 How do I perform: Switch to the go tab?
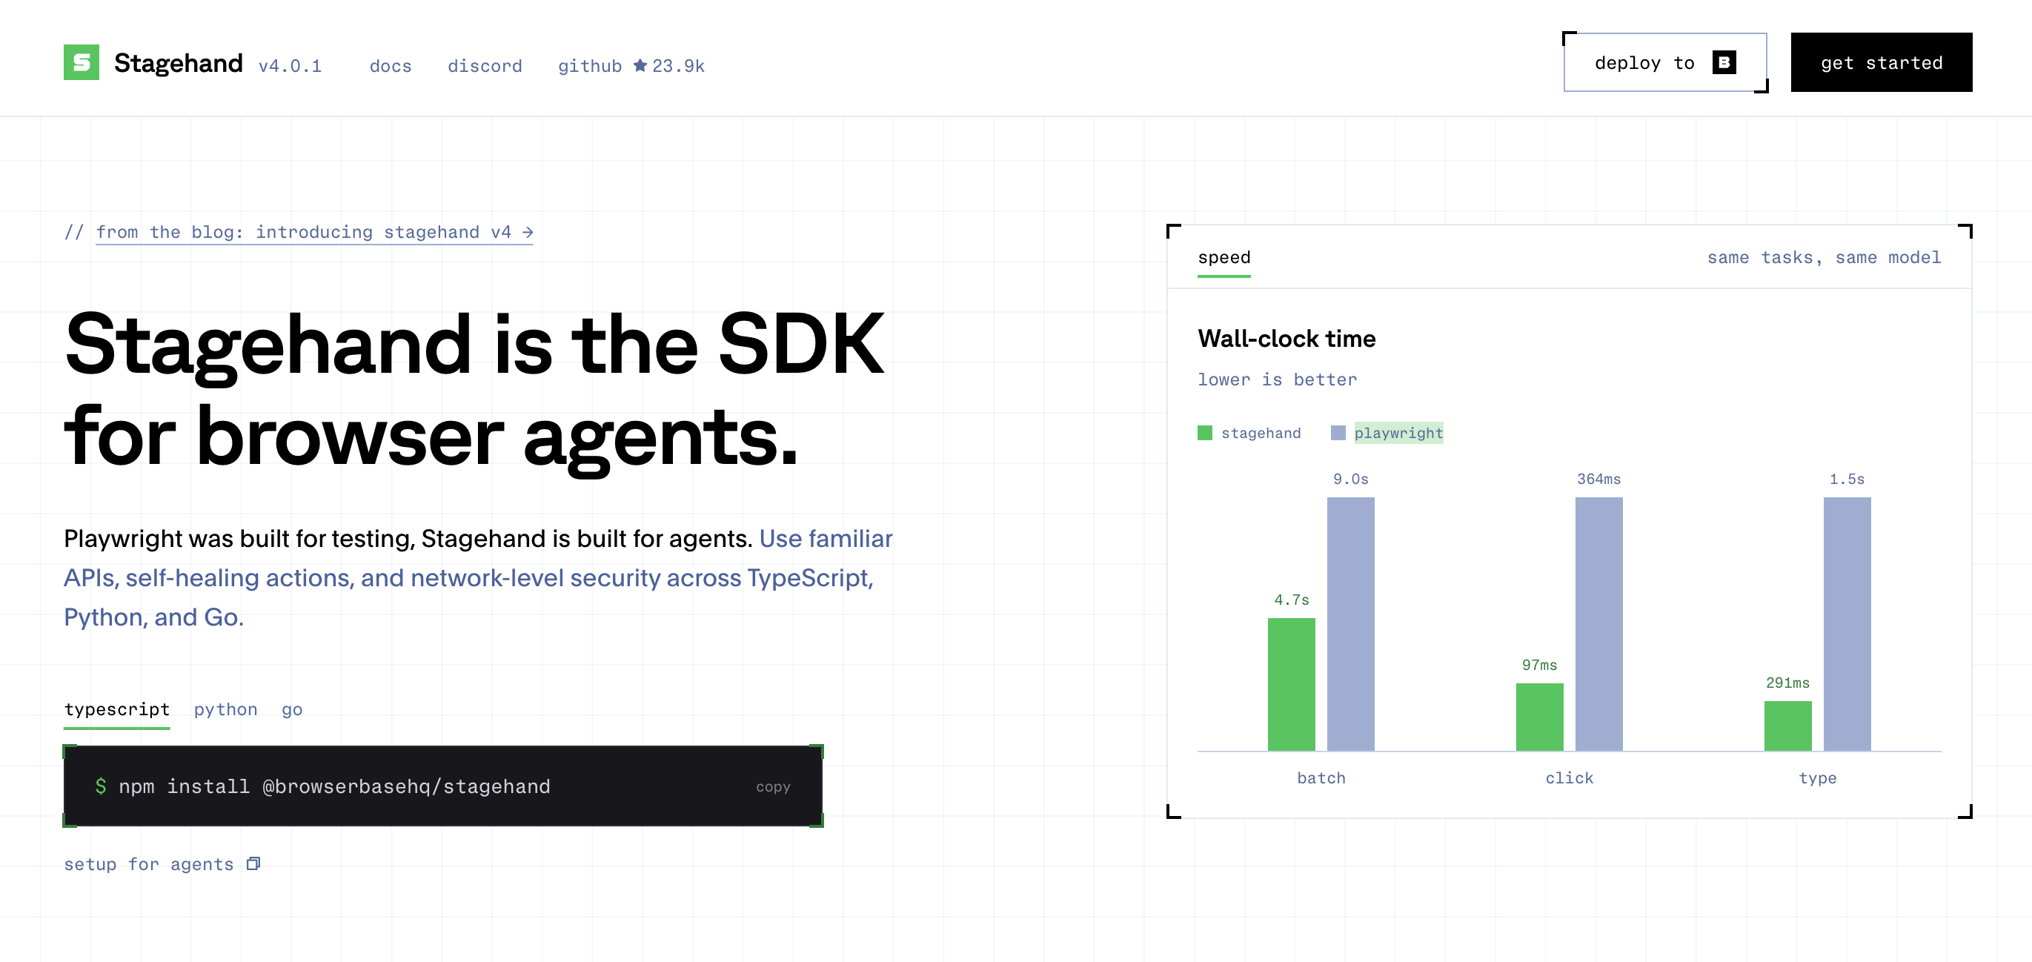[x=292, y=709]
